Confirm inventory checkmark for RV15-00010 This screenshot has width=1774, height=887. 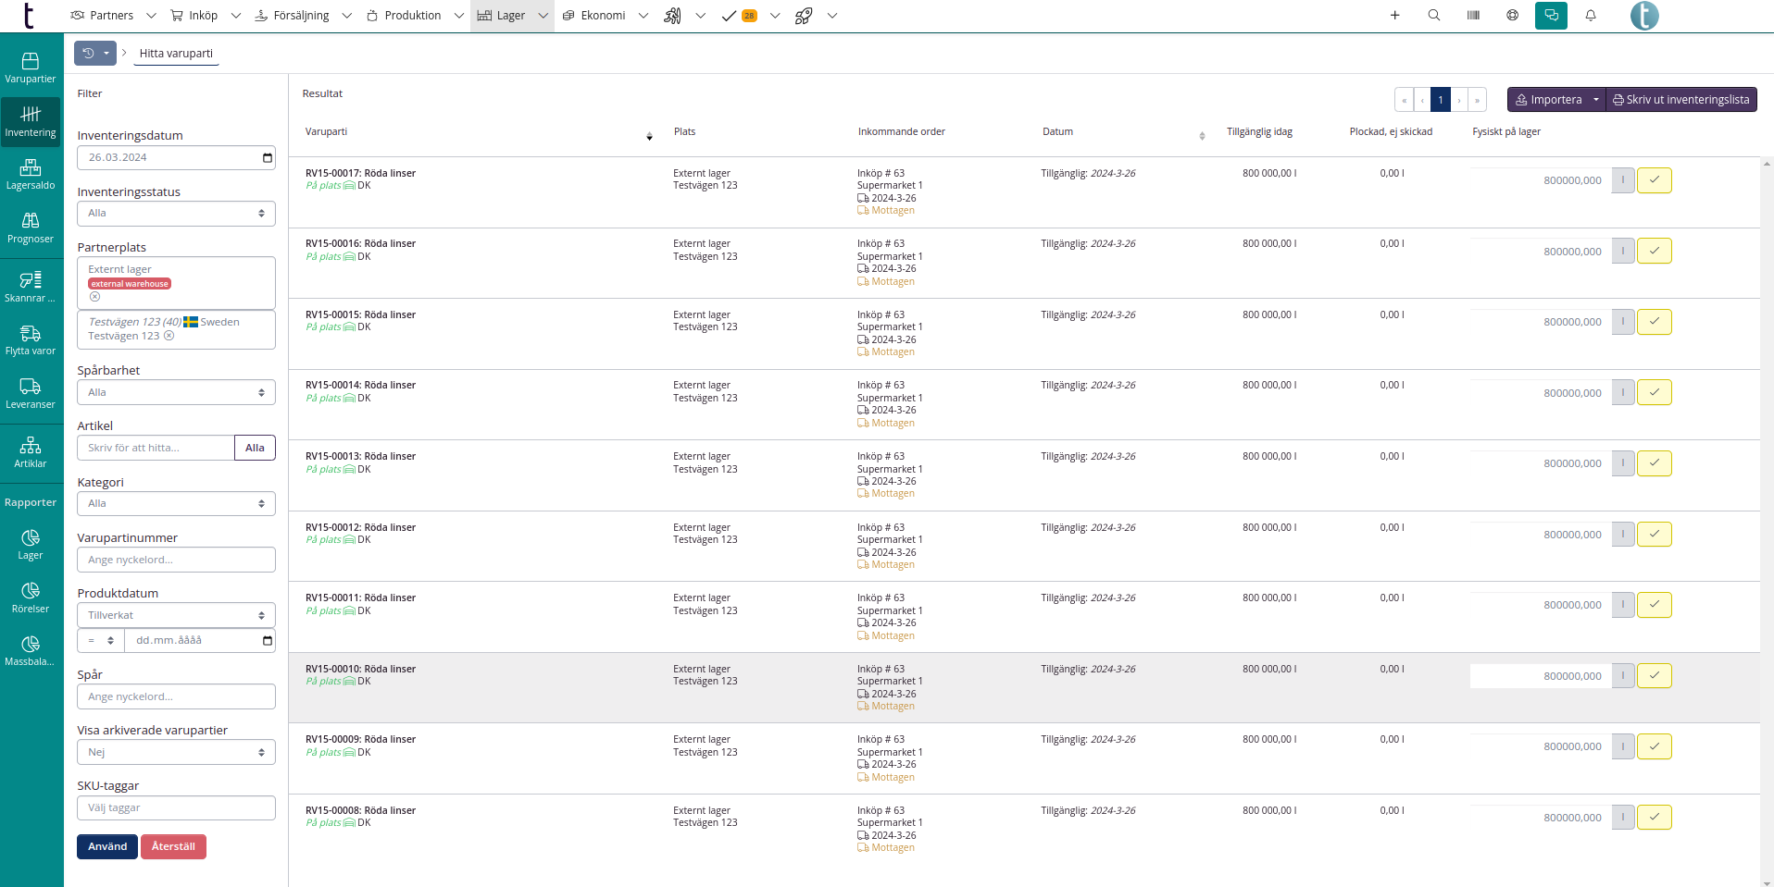tap(1654, 676)
